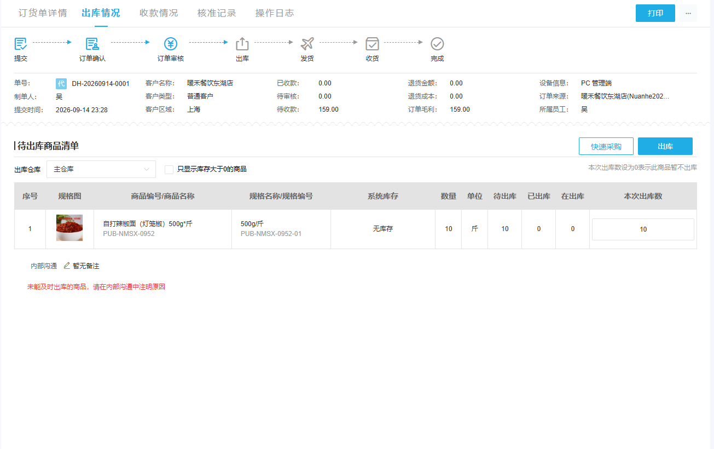The width and height of the screenshot is (714, 449).
Task: Click the 待收款 value 159.00
Action: click(328, 110)
